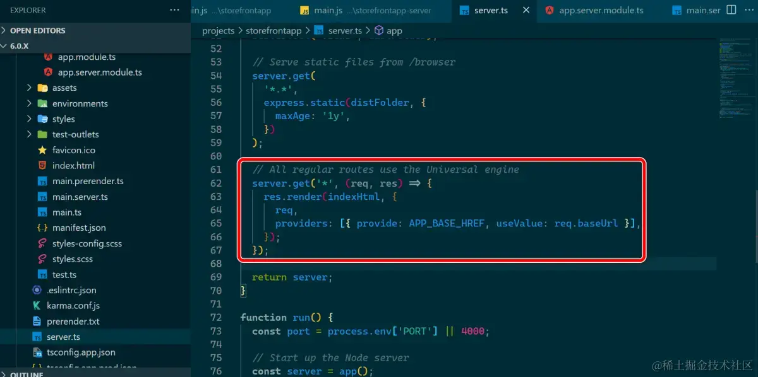The image size is (758, 377).
Task: Click 'Start up the Node server' comment
Action: (330, 357)
